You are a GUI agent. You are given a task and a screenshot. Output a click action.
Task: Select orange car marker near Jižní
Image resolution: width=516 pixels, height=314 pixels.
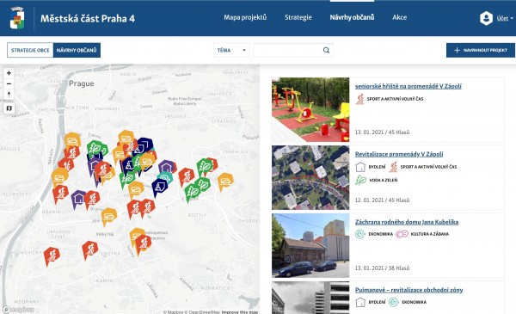109,216
